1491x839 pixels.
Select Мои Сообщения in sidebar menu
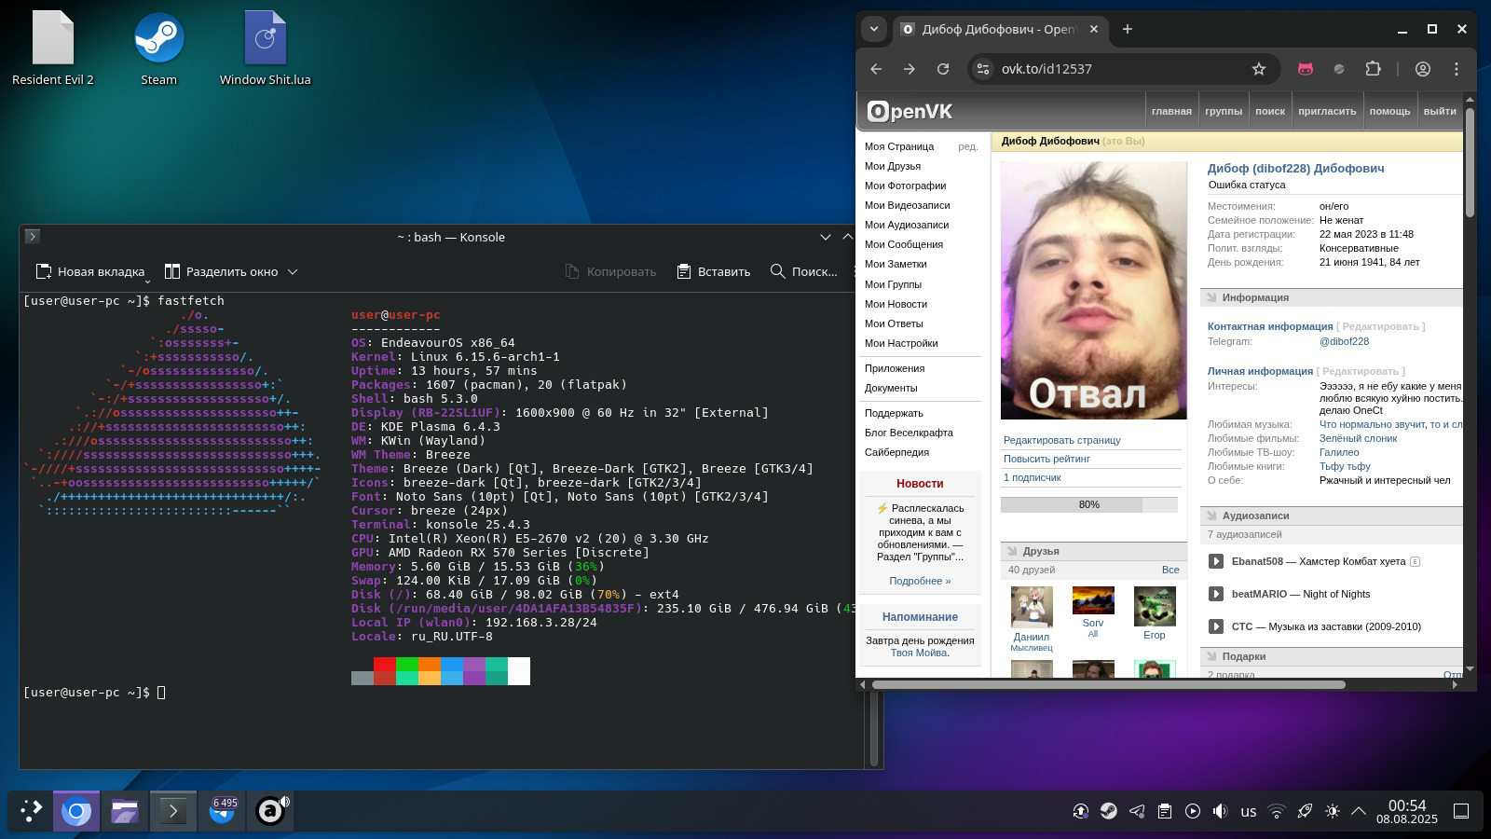click(903, 244)
